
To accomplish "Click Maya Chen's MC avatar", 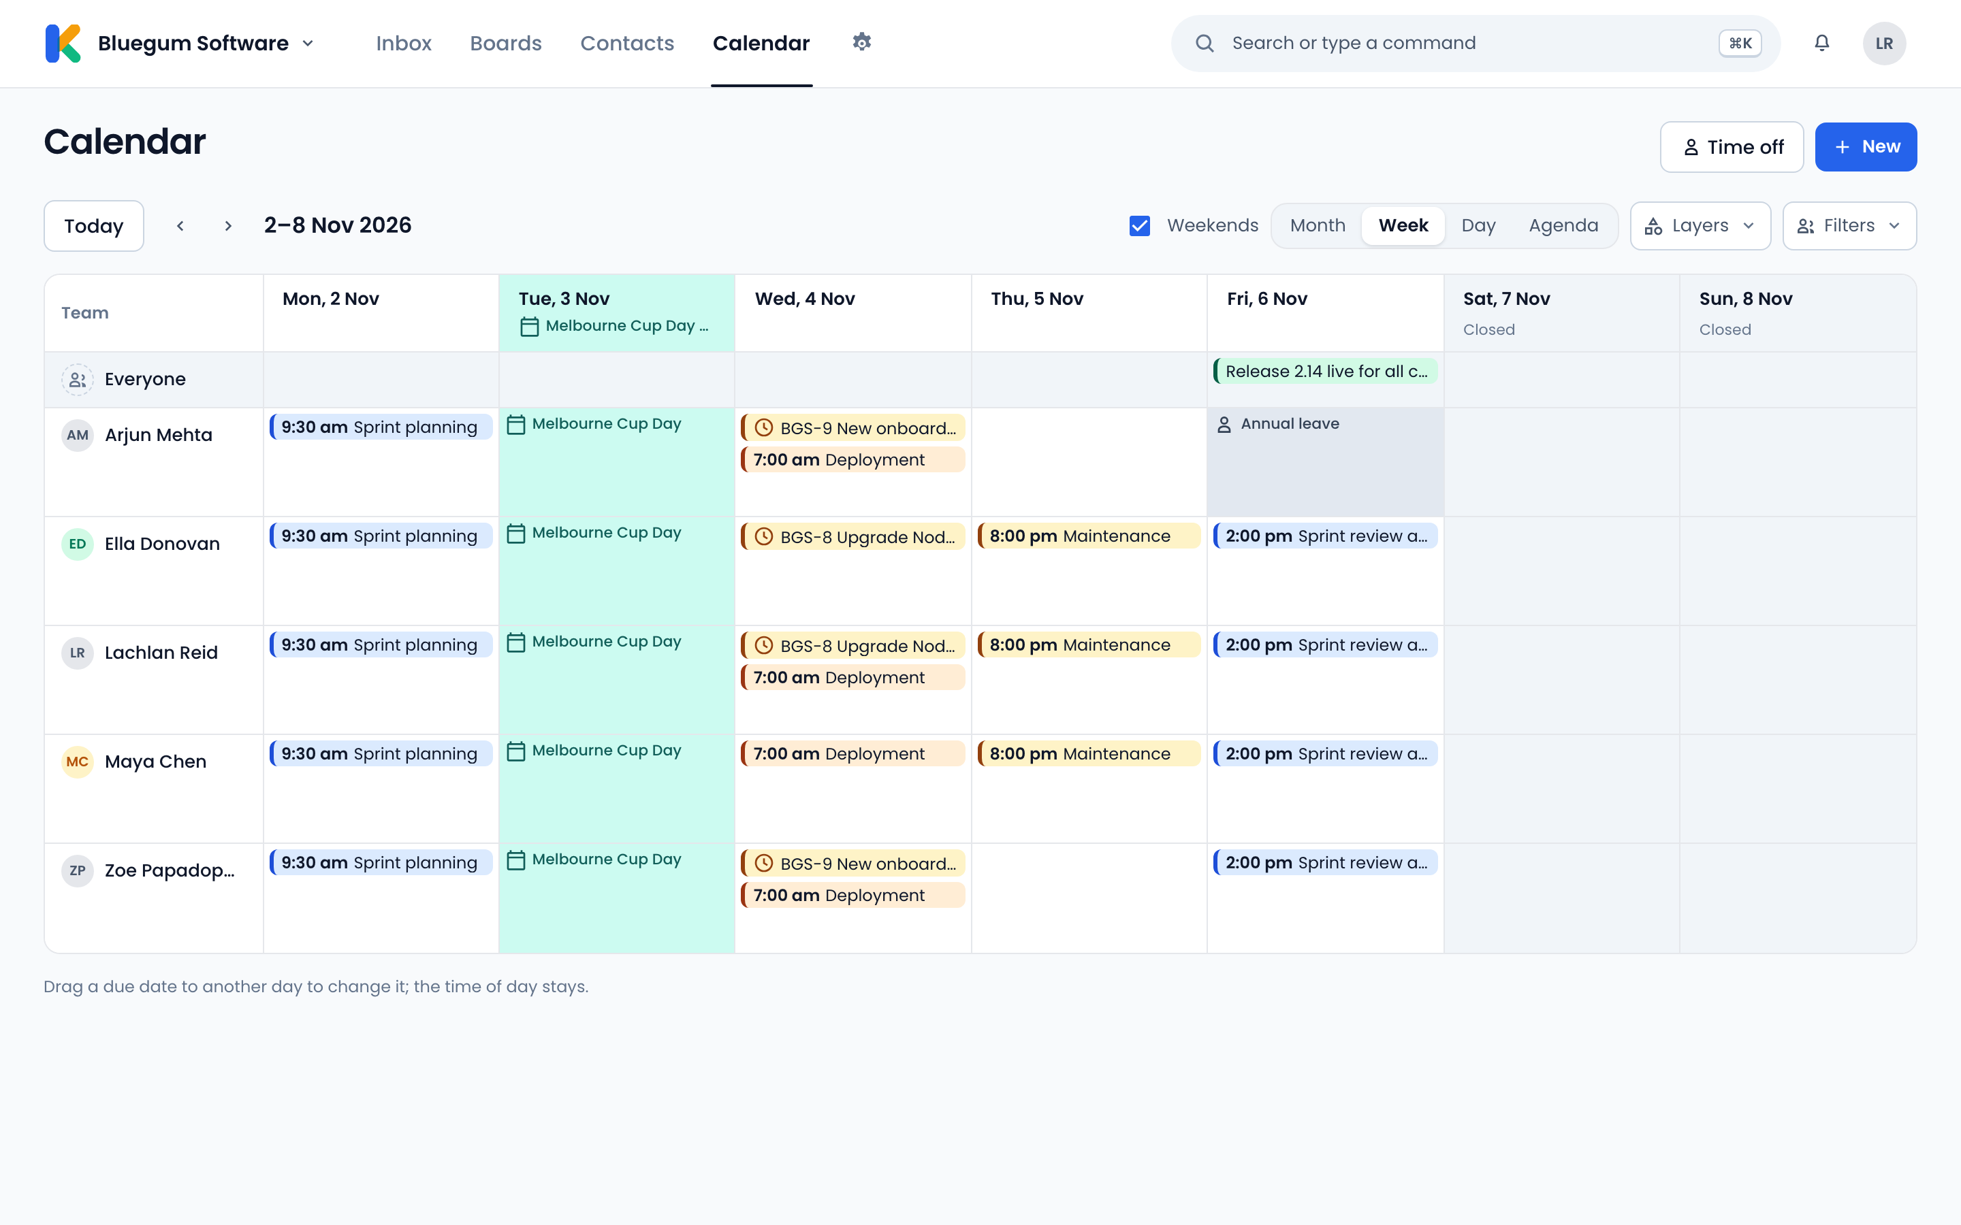I will (x=78, y=762).
